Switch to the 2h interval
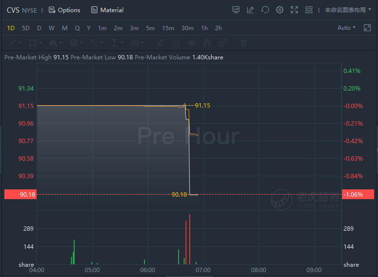 [x=218, y=28]
